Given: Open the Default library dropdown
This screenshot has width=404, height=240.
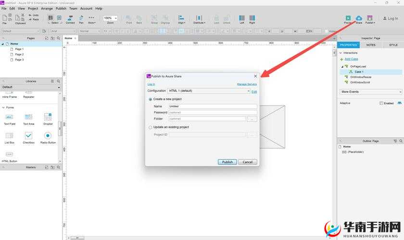Looking at the screenshot, I should click(x=31, y=87).
